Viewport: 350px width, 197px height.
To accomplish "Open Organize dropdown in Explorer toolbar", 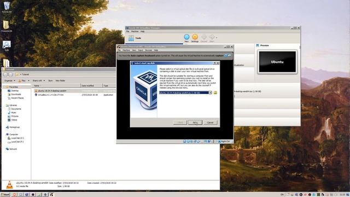I will [10, 80].
